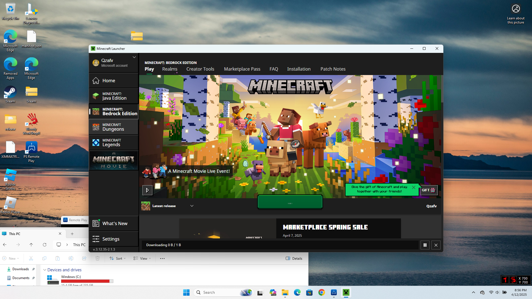Select the Steam folder on desktop
Screen dimensions: 532x299
coord(31,94)
